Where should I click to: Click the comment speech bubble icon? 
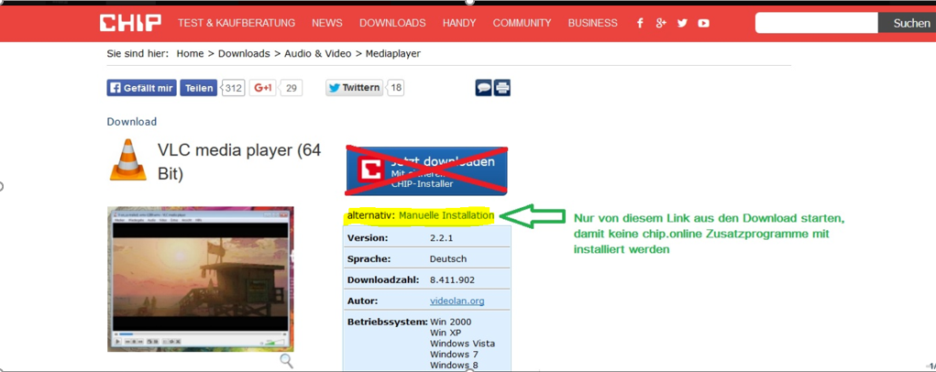(483, 88)
